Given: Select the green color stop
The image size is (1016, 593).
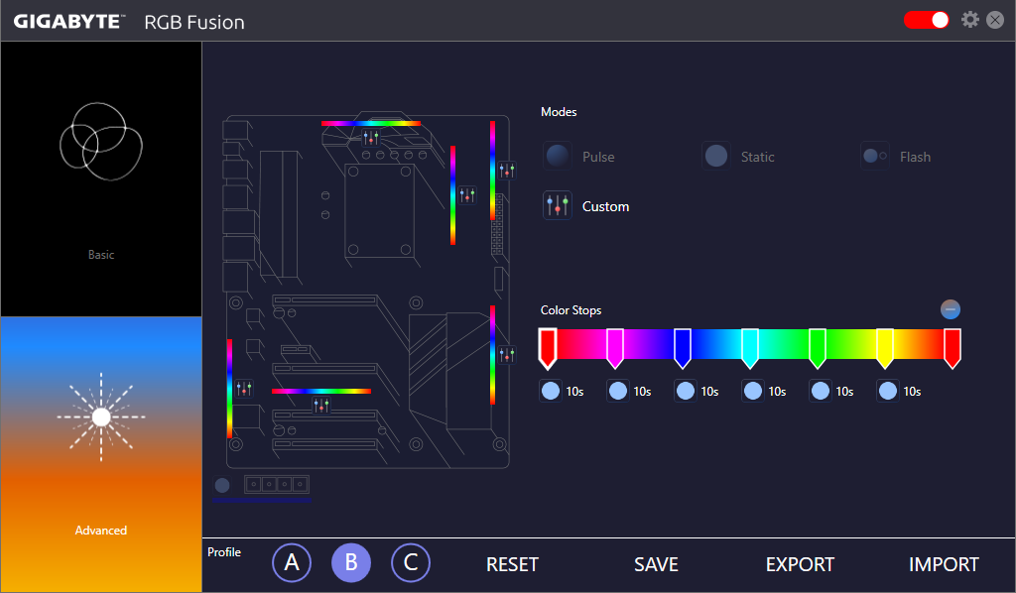Looking at the screenshot, I should coord(818,348).
